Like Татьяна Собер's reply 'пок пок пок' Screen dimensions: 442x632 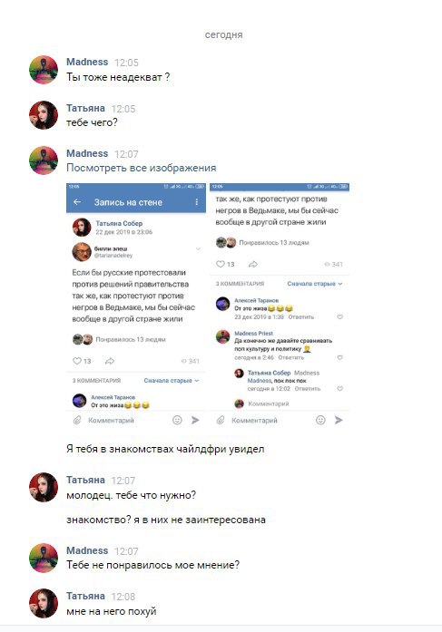coord(340,389)
